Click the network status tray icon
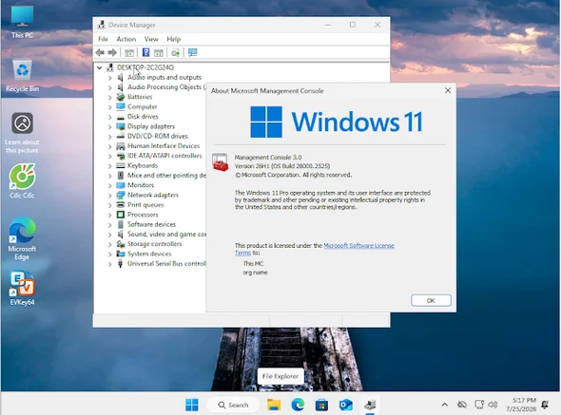Screen dimensions: 561x415 click(479, 405)
